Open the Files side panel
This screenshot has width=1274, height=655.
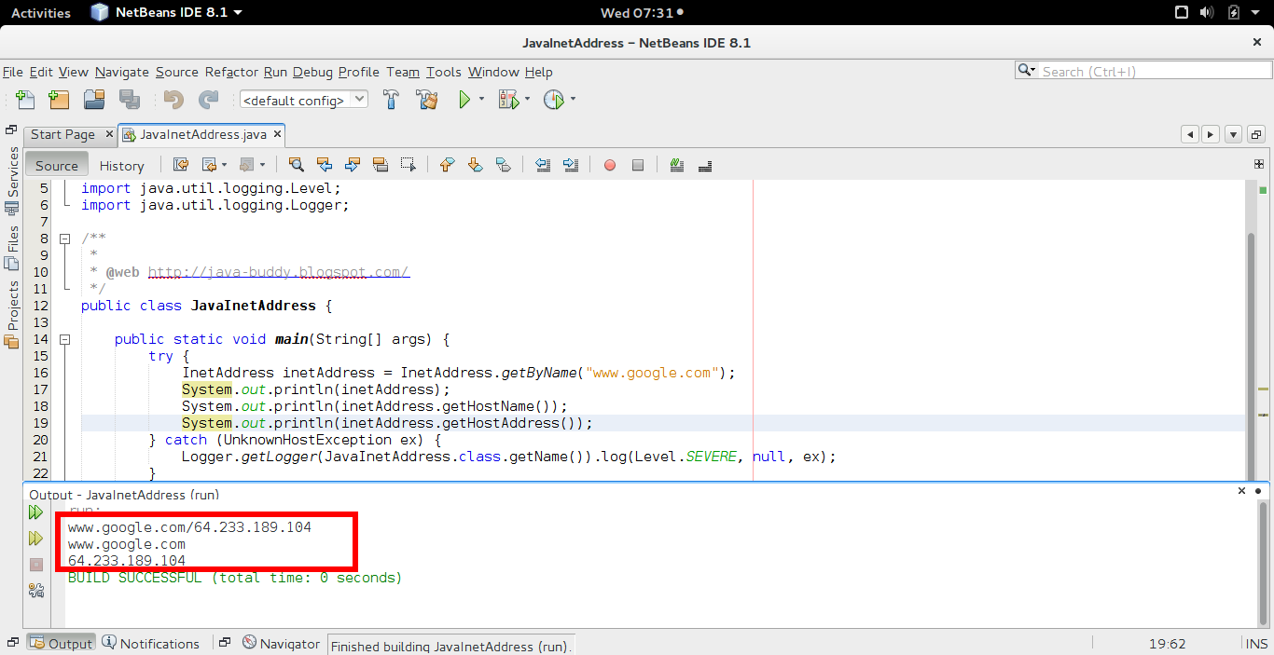click(12, 249)
